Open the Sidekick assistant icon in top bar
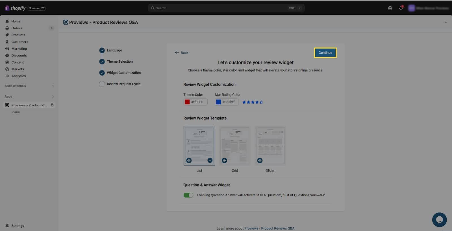Viewport: 452px width, 231px height. coord(390,8)
